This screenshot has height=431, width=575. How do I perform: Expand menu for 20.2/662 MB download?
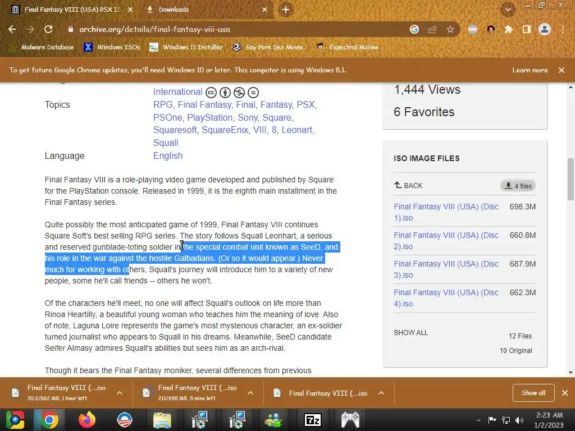click(120, 393)
